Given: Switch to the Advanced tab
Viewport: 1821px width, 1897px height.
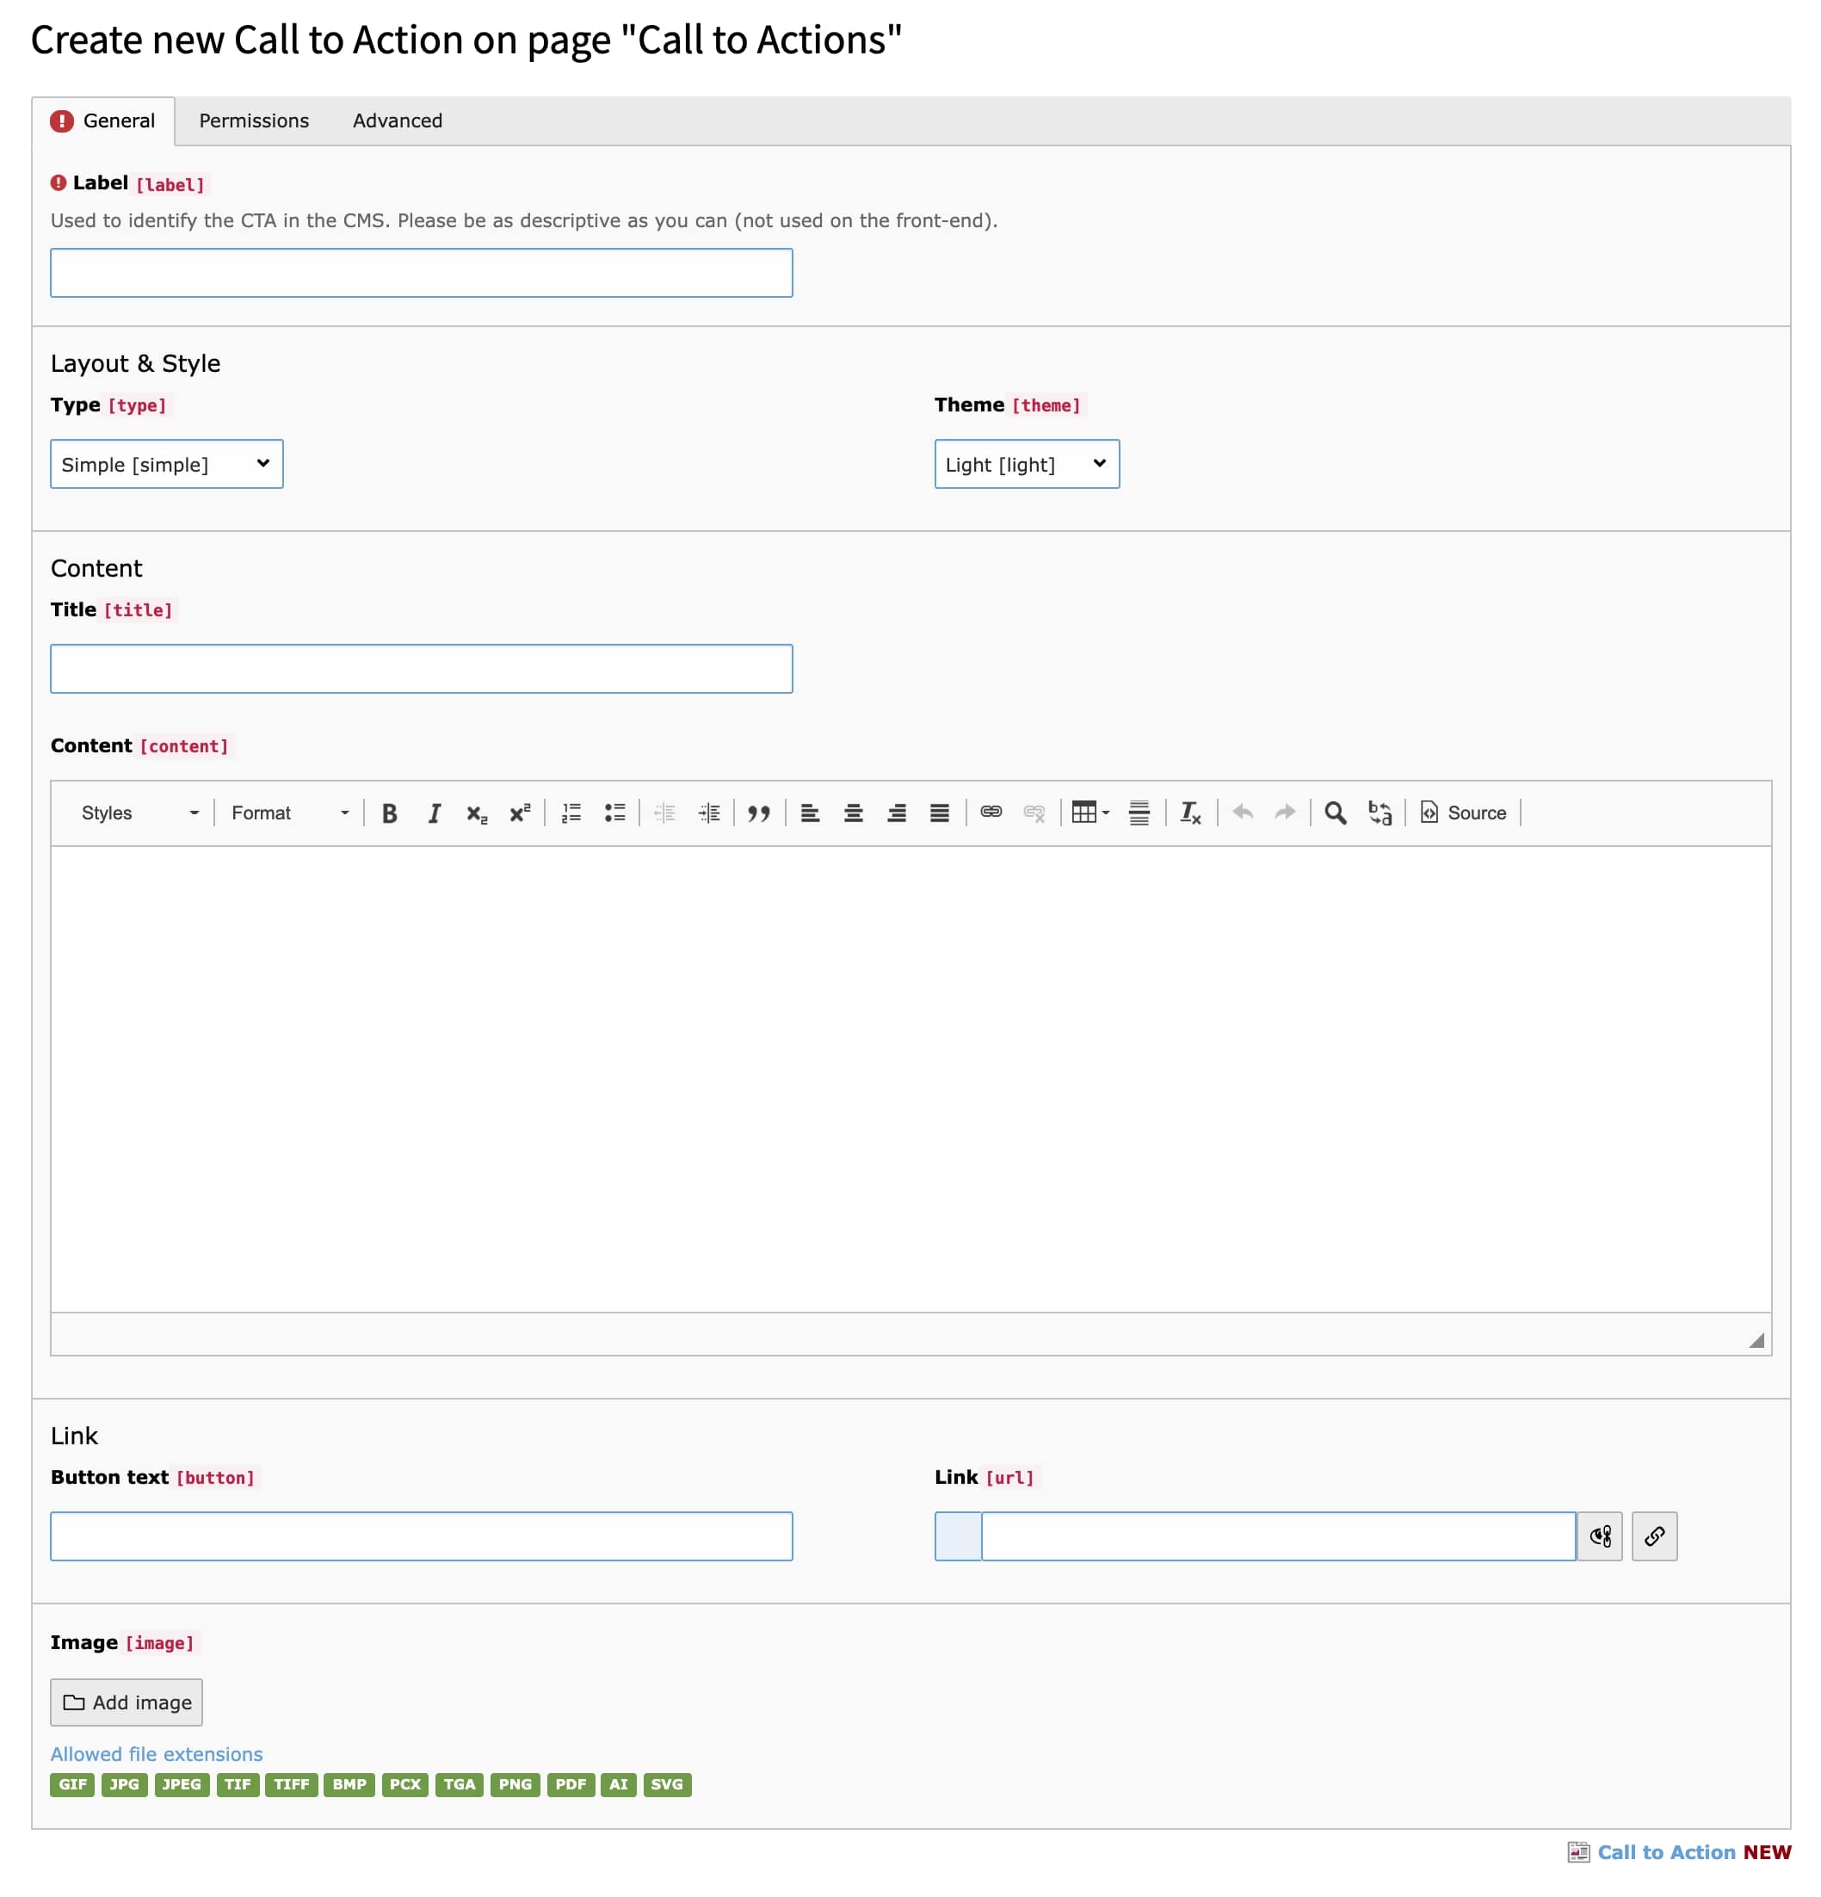Looking at the screenshot, I should coord(397,121).
